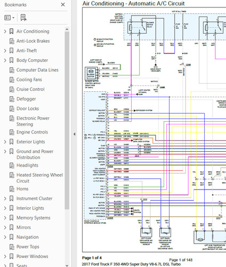Screen dimensions: 226x267
Task: Go to the Headlights bookmark
Action: [27, 165]
